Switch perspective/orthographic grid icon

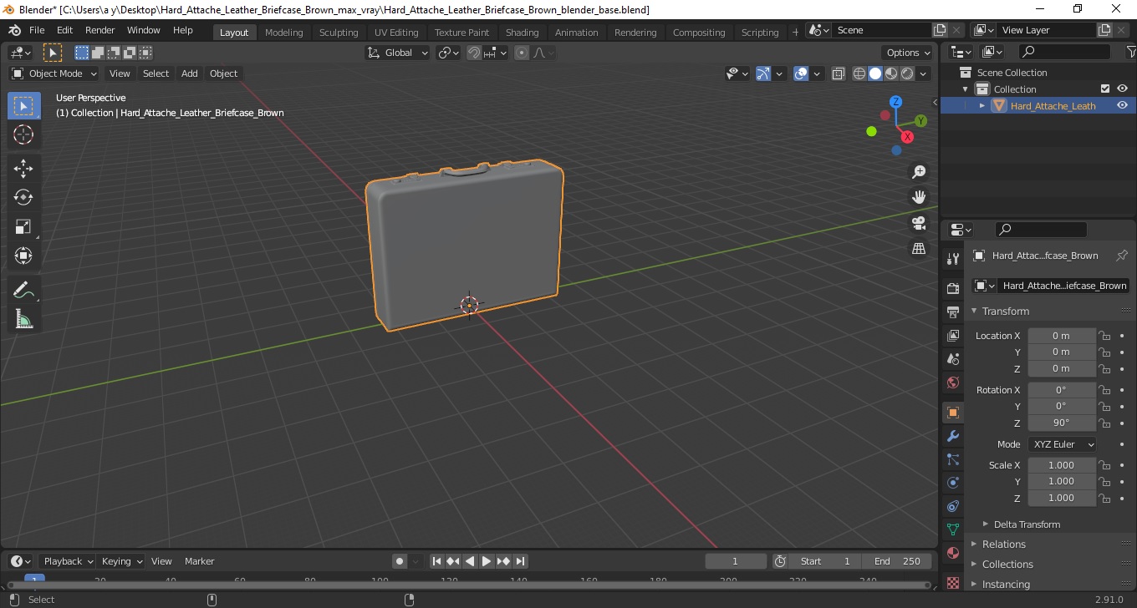click(919, 249)
